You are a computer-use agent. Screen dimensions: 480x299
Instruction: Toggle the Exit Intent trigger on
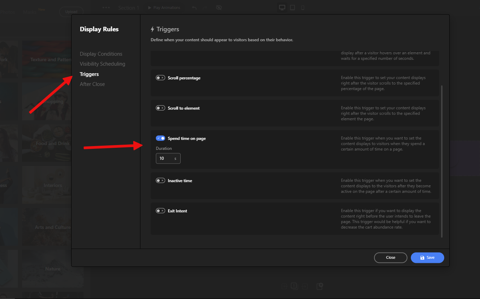pos(160,211)
